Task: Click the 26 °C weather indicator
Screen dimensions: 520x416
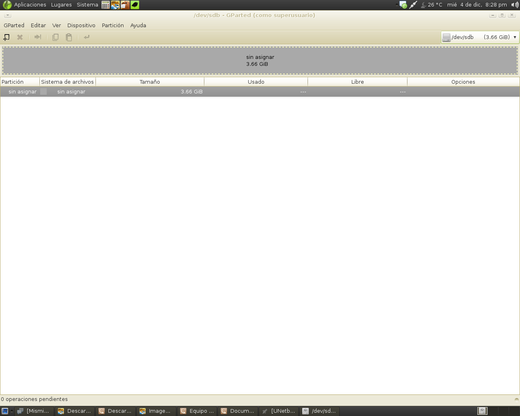Action: pyautogui.click(x=431, y=5)
